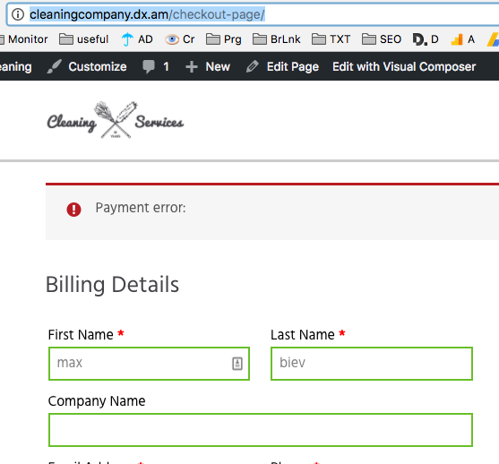Image resolution: width=499 pixels, height=464 pixels.
Task: Open the Analytics bar-chart bookmark
Action: [x=463, y=39]
